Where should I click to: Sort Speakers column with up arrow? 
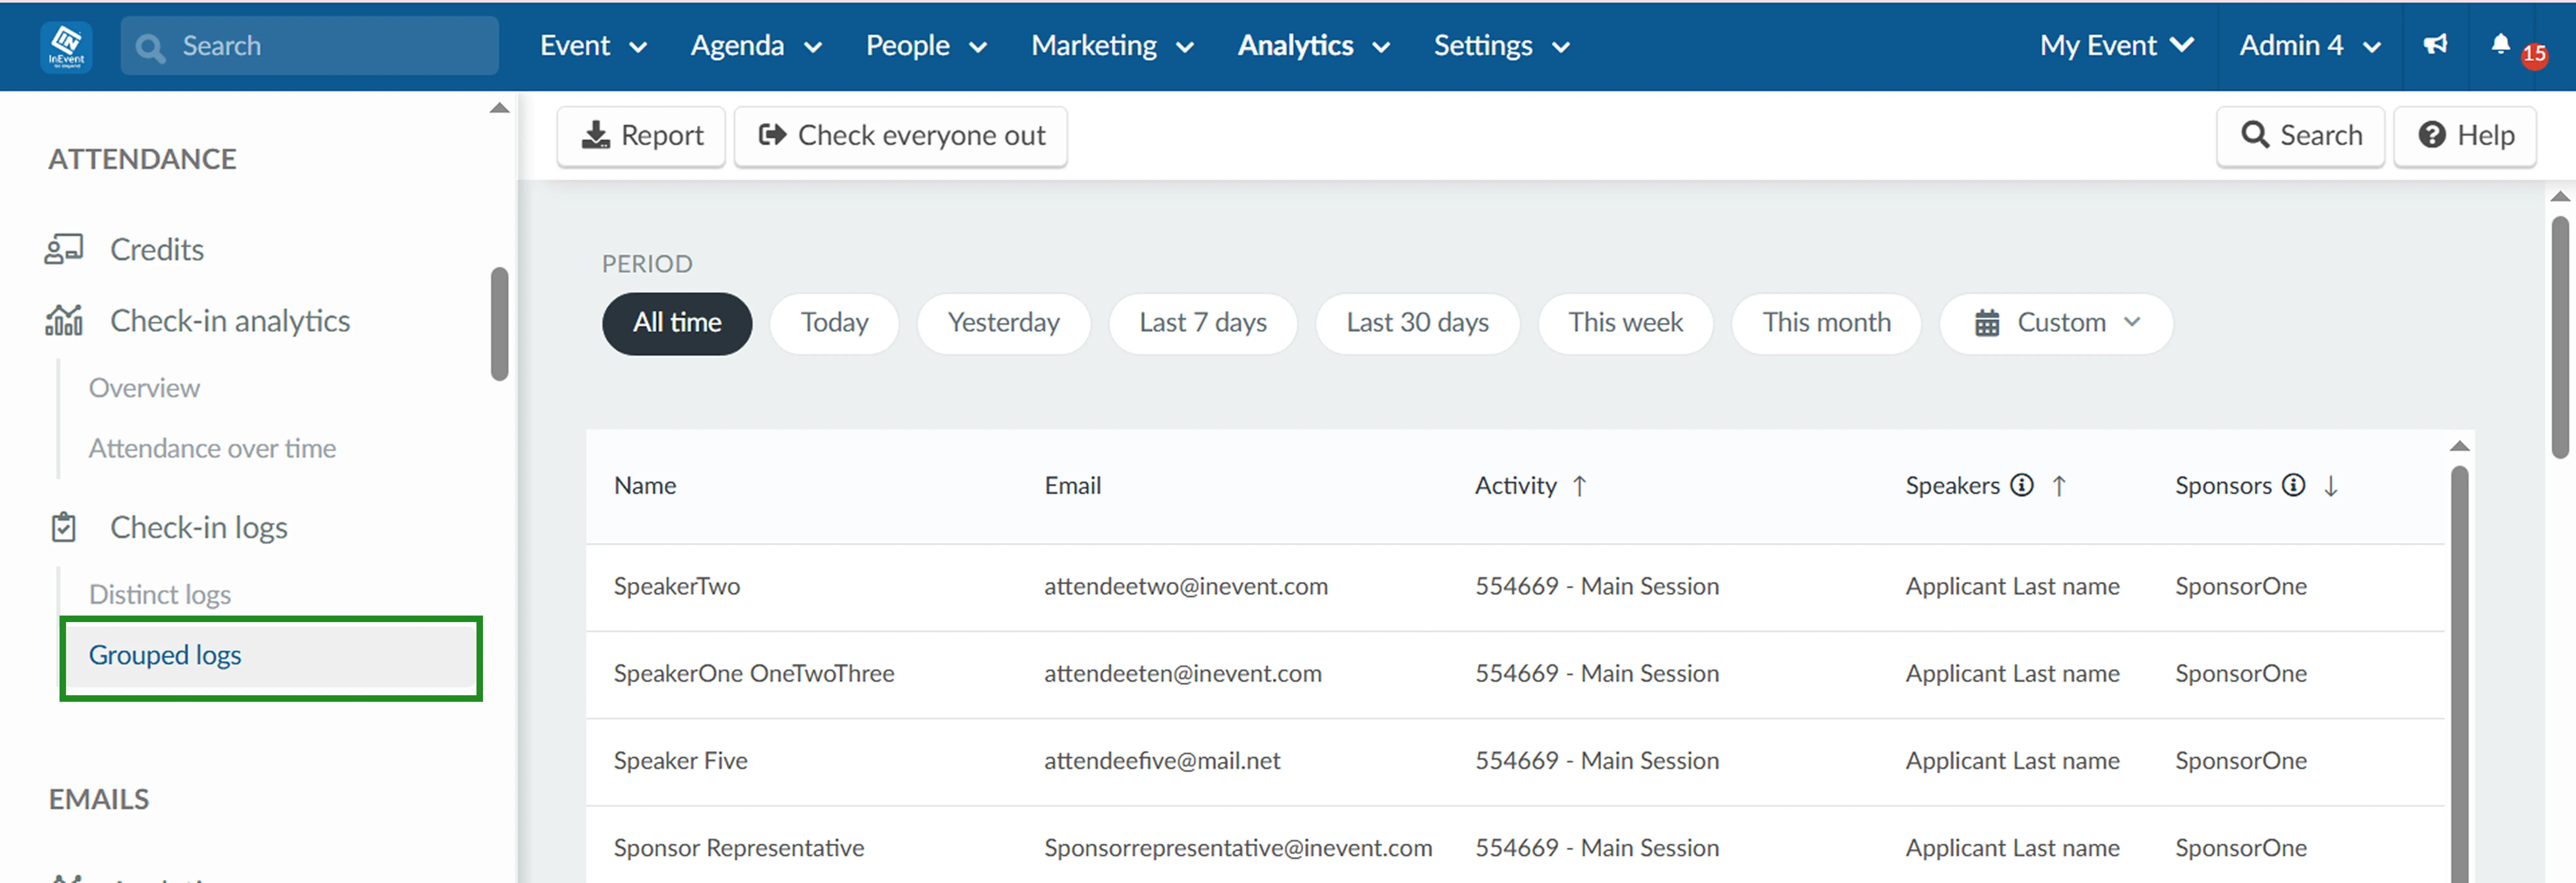(2059, 486)
